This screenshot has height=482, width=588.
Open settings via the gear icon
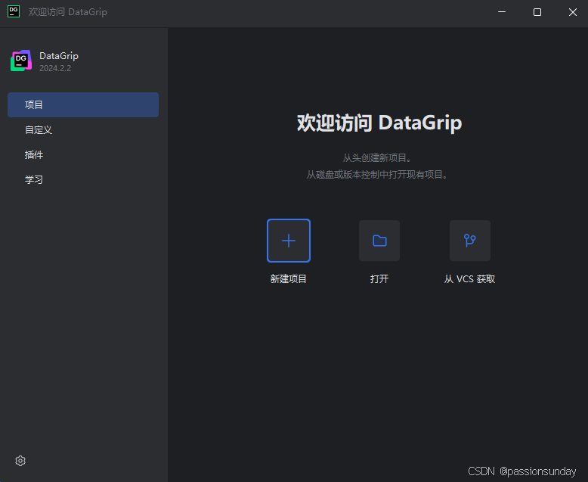pos(20,461)
